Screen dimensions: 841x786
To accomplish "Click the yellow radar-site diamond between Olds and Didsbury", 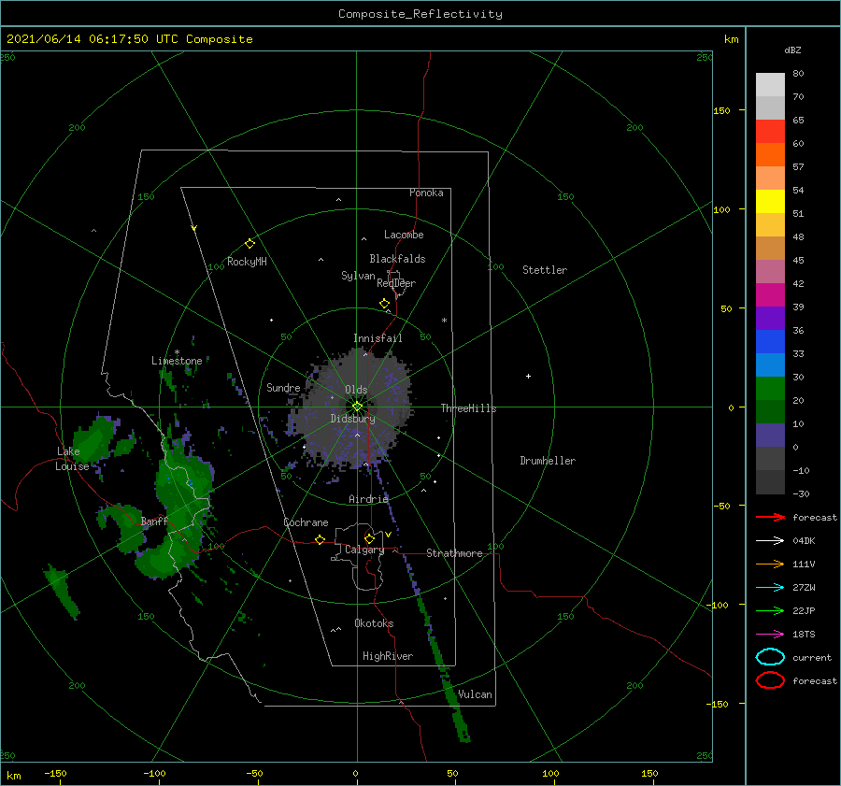I will pyautogui.click(x=357, y=407).
